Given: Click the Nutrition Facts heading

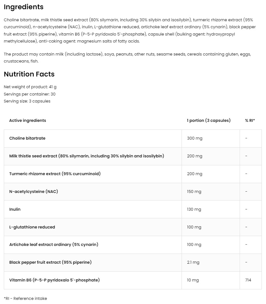Looking at the screenshot, I should [29, 74].
